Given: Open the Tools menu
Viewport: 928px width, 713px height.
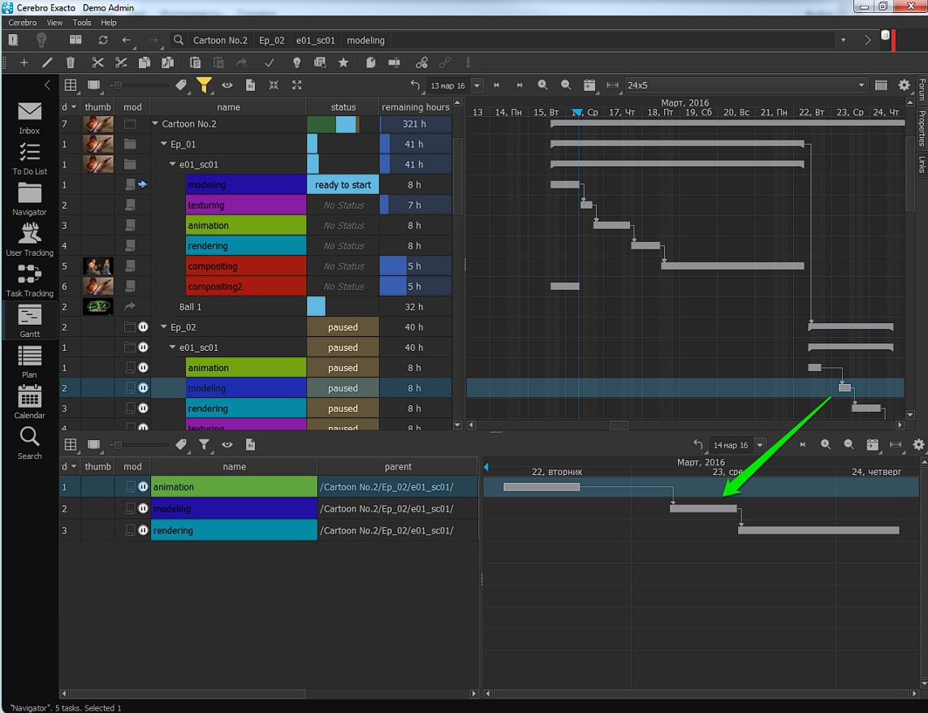Looking at the screenshot, I should [82, 23].
